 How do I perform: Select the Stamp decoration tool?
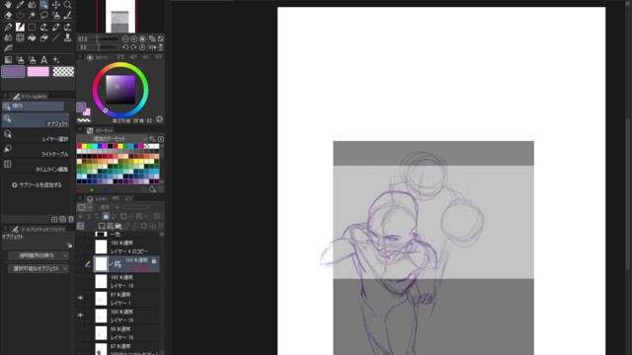pos(68,37)
